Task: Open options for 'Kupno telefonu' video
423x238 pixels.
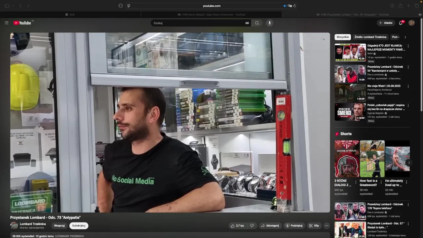Action: click(x=408, y=205)
